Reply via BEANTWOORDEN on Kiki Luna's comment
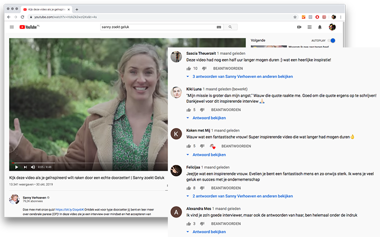 [226, 110]
